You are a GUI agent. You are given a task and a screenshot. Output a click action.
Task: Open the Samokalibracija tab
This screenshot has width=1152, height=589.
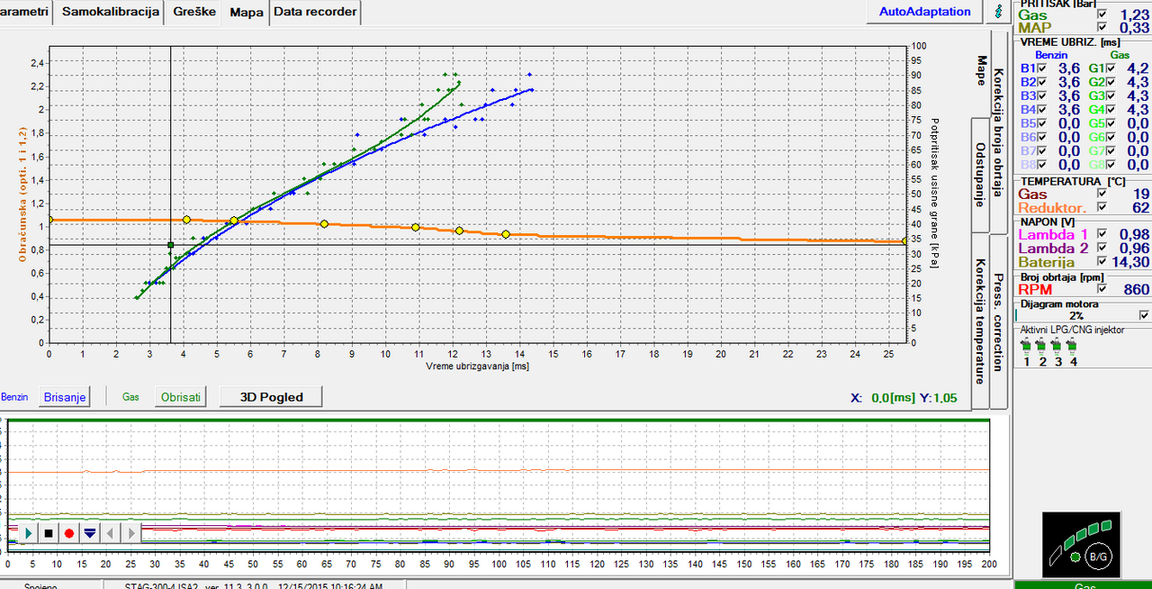[x=111, y=12]
